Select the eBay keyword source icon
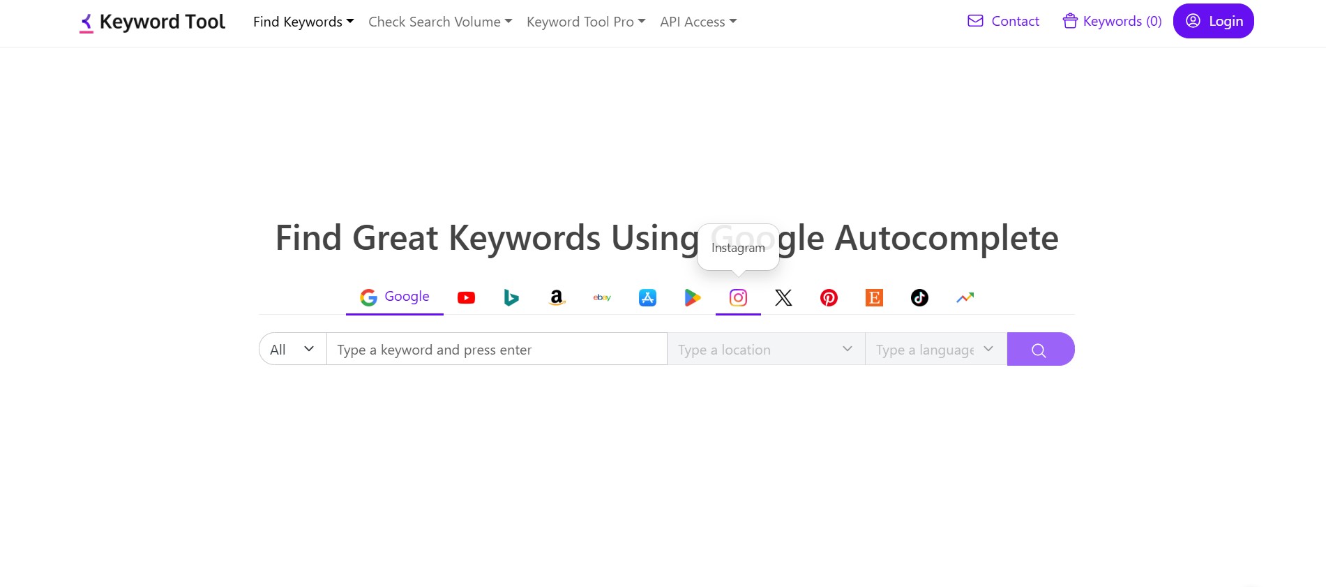Image resolution: width=1326 pixels, height=587 pixels. pos(602,298)
